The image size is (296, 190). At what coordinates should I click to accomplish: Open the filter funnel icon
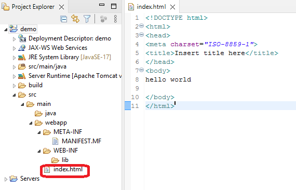click(87, 19)
